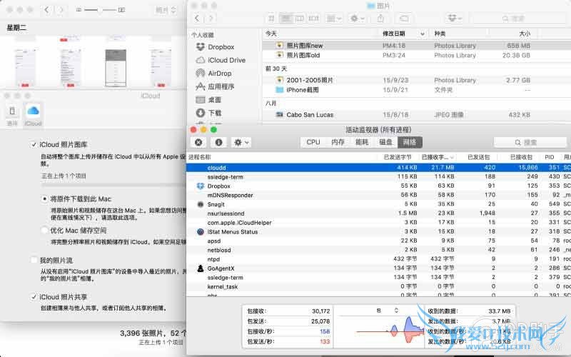571x357 pixels.
Task: Toggle the iCloud 照片图库 checkbox
Action: coord(34,145)
